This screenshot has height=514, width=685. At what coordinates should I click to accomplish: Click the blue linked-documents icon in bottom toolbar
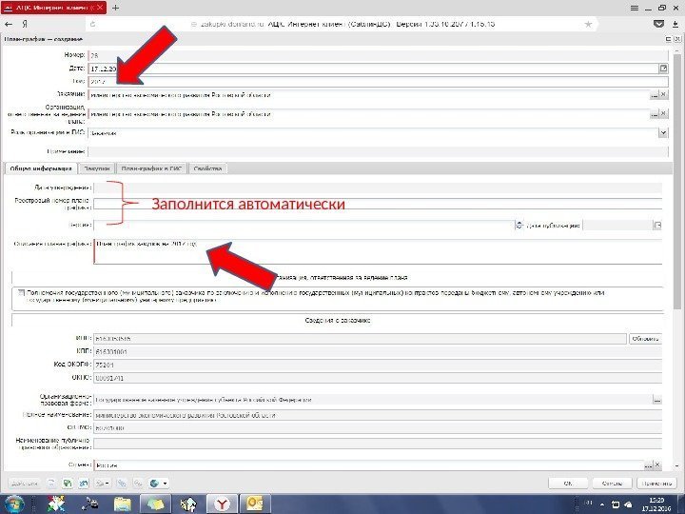coord(84,484)
